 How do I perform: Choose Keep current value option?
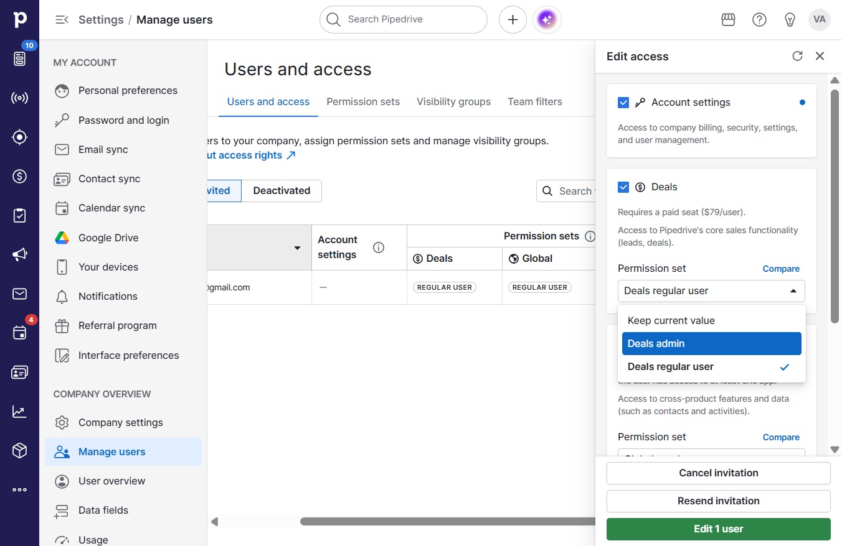pos(711,321)
